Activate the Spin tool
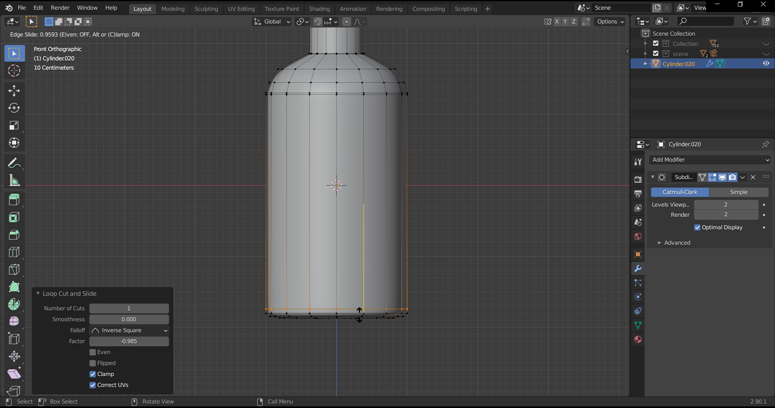This screenshot has width=775, height=408. pyautogui.click(x=14, y=304)
